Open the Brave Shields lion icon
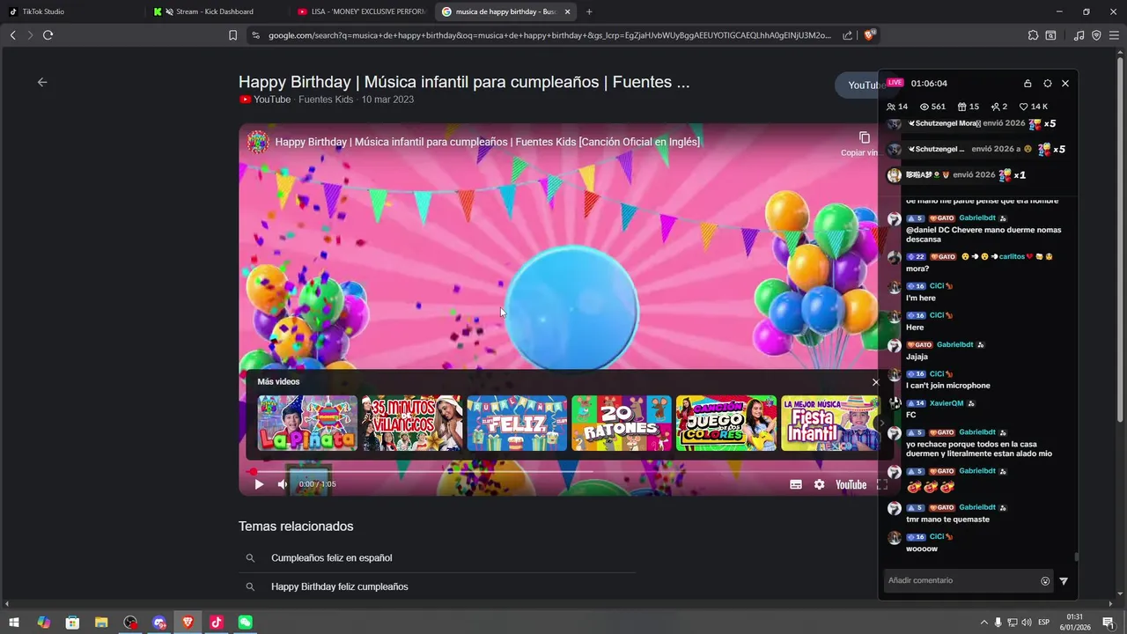 pos(869,35)
